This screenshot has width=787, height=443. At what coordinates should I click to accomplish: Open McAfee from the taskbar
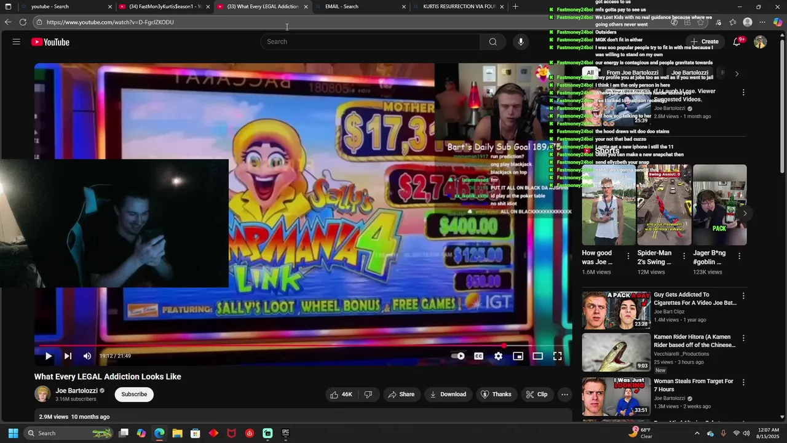231,433
